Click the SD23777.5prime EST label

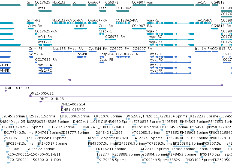tap(75, 133)
